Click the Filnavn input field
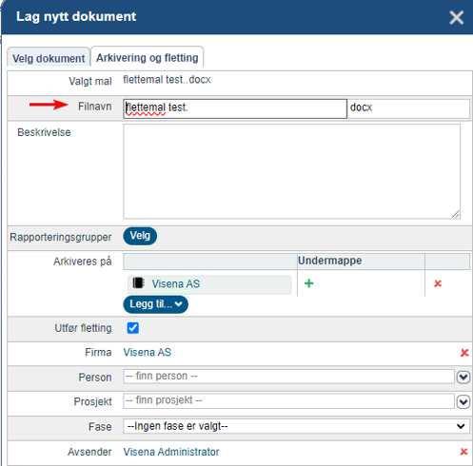Viewport: 473px width, 466px height. coord(235,108)
